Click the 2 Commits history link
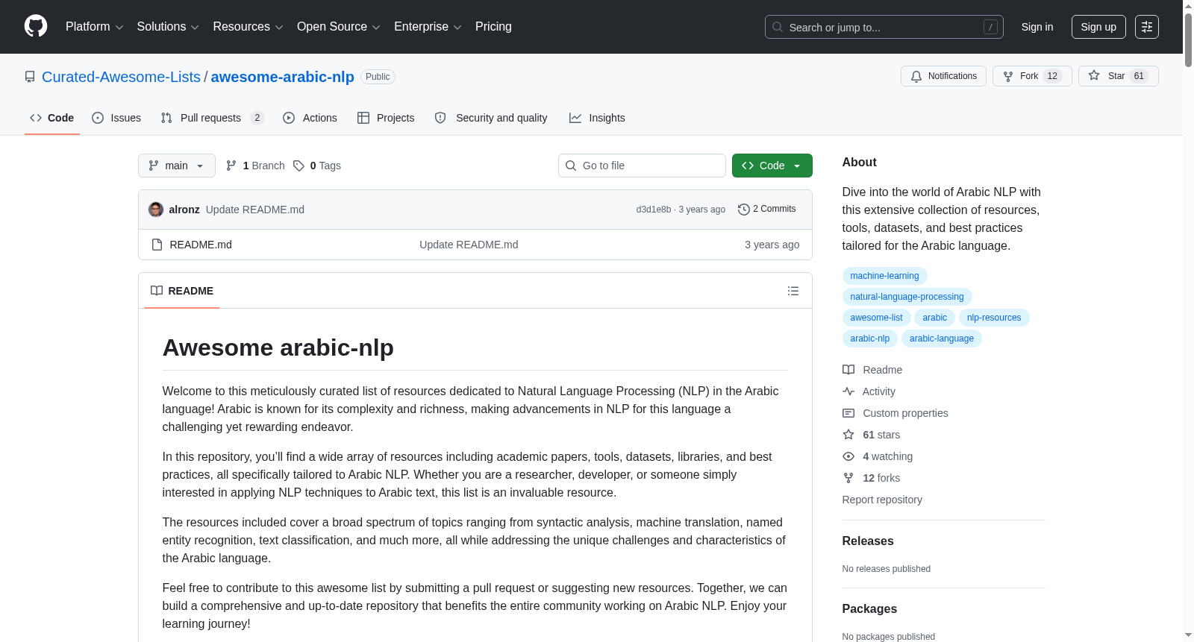 (767, 210)
